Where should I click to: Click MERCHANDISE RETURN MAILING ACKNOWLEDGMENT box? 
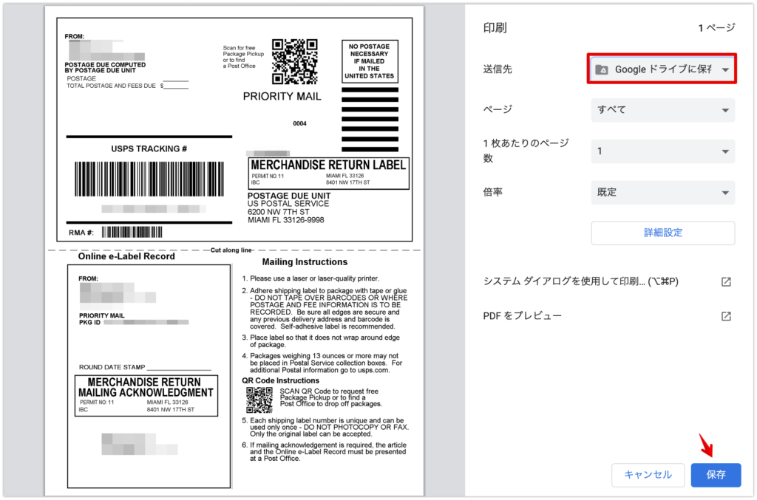pyautogui.click(x=146, y=396)
